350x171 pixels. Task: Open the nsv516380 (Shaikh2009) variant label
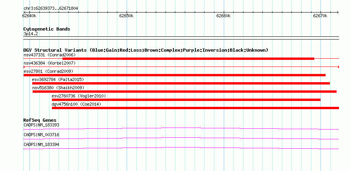click(58, 88)
